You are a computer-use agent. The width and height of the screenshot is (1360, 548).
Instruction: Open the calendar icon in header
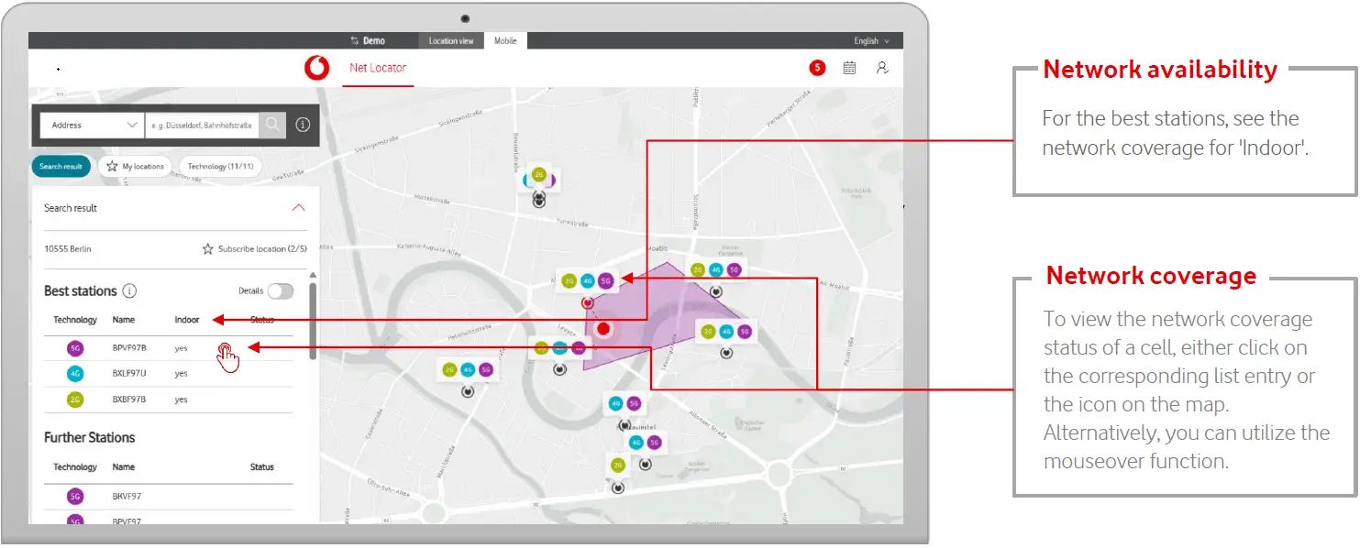(849, 68)
